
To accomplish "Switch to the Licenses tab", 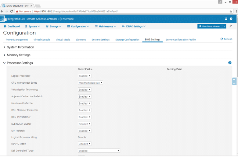I will [81, 40].
